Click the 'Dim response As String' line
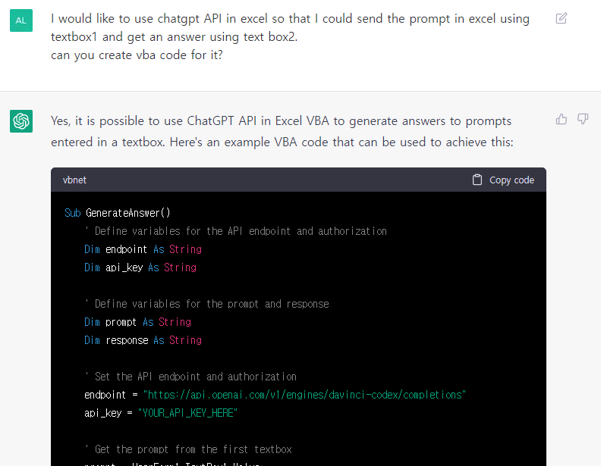Image resolution: width=601 pixels, height=466 pixels. click(143, 340)
